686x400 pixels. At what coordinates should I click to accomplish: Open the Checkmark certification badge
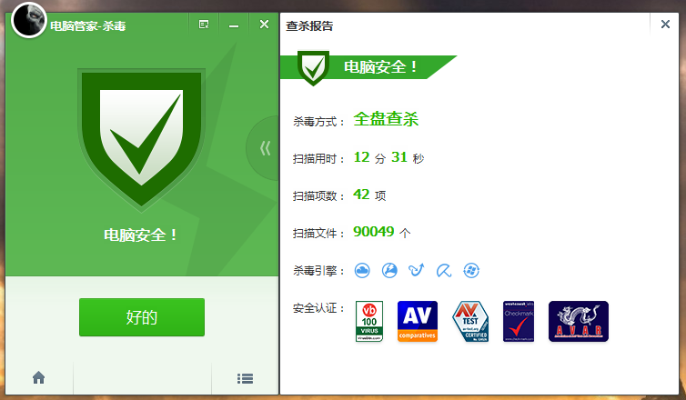[519, 321]
